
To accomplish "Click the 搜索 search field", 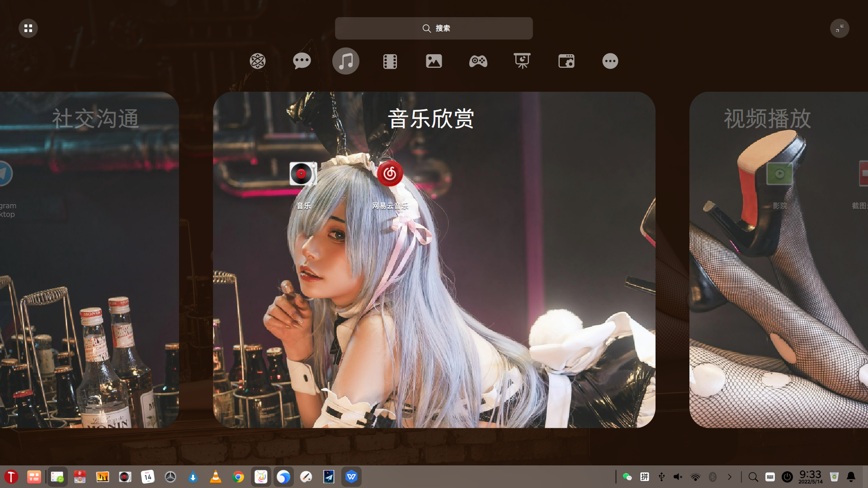I will point(434,28).
